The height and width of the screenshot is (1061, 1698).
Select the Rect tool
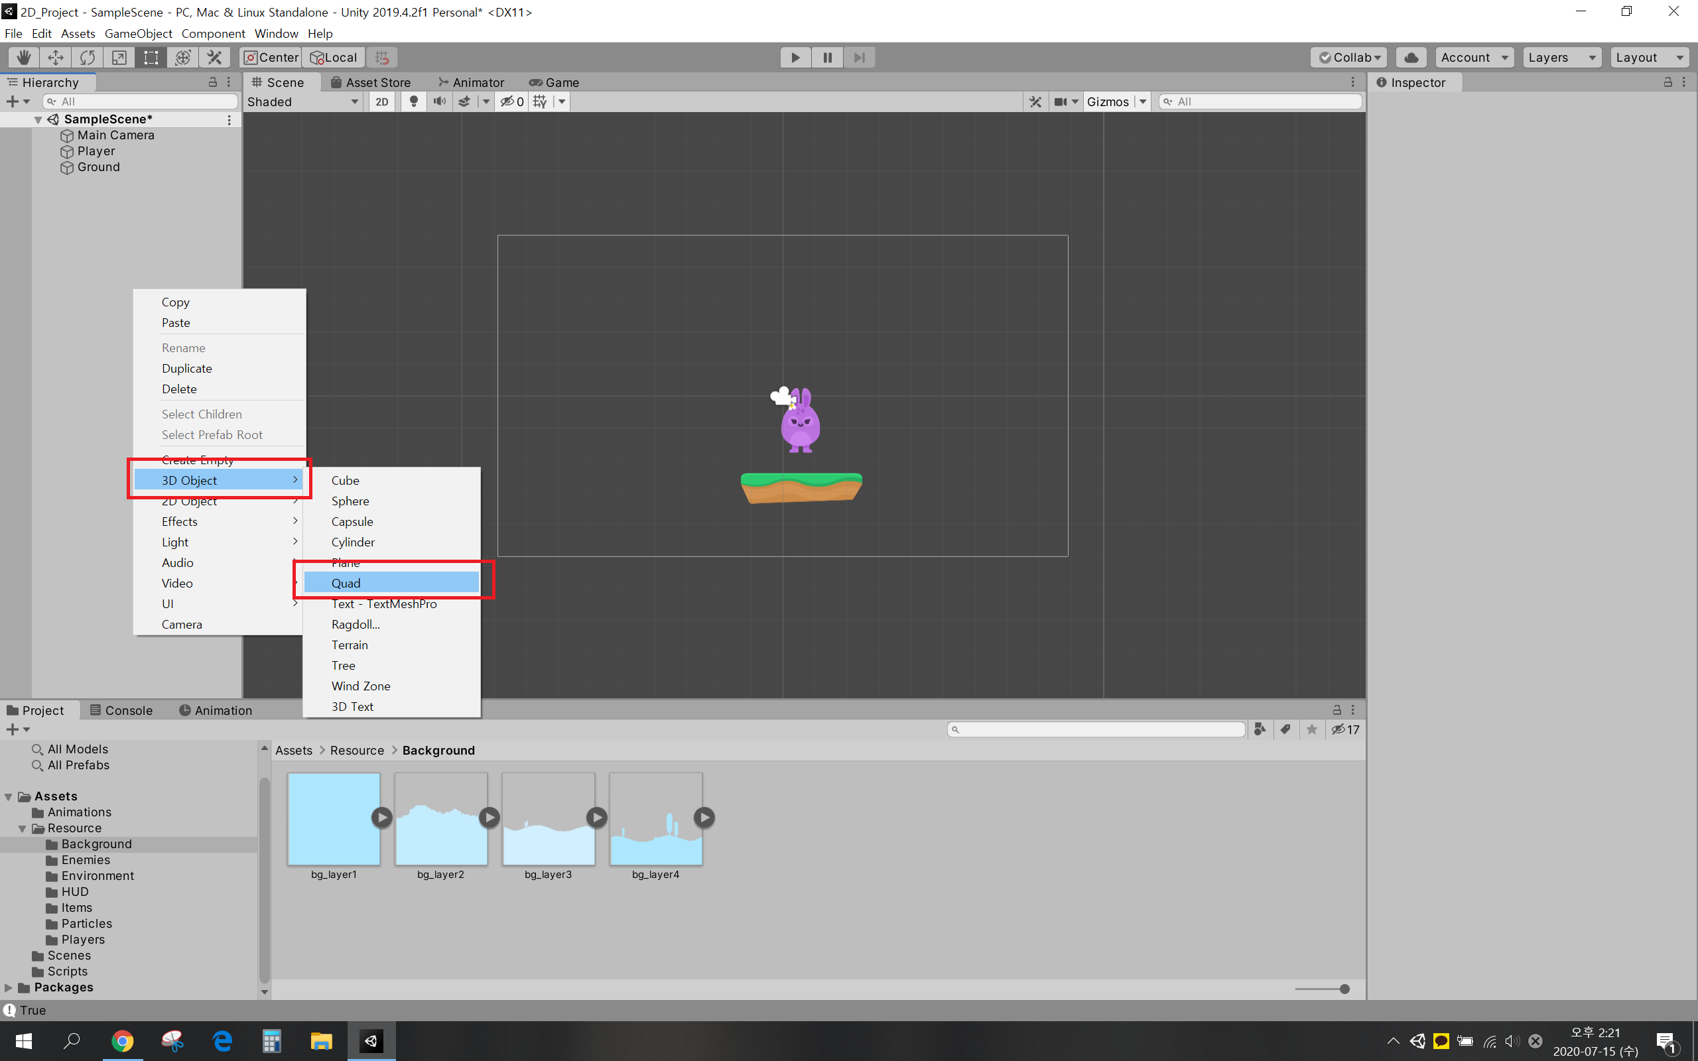point(151,58)
